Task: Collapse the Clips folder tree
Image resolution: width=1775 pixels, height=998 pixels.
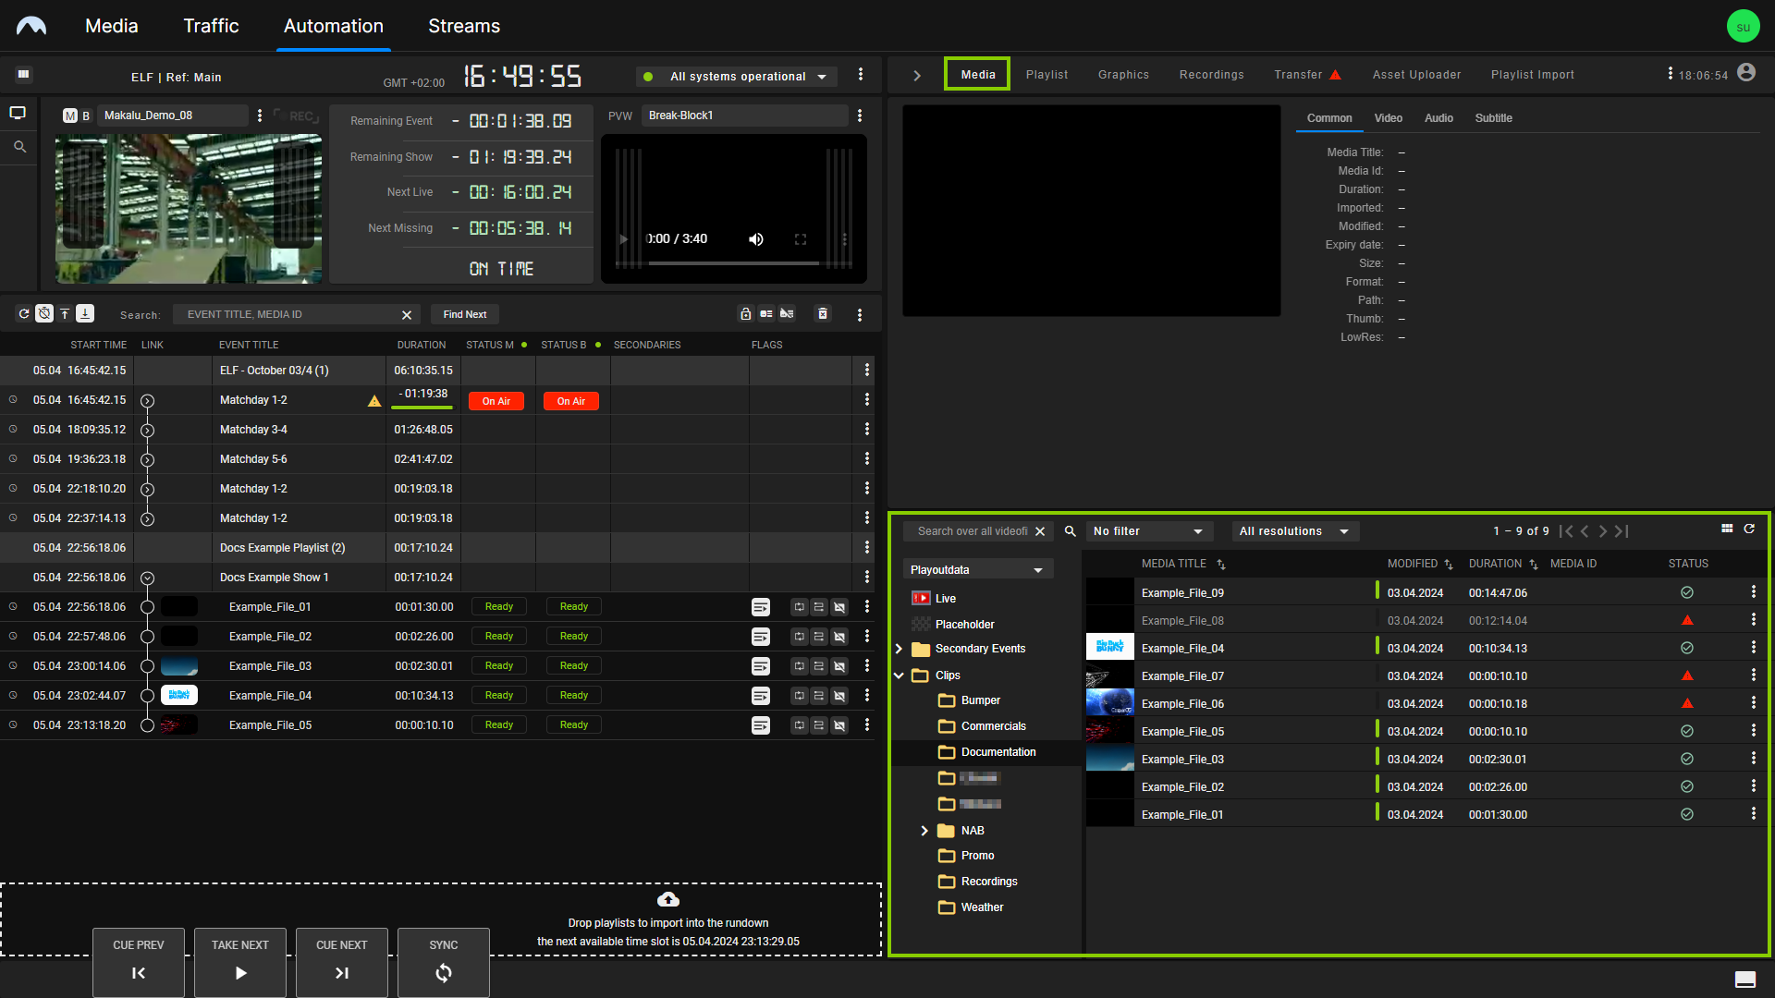Action: 898,675
